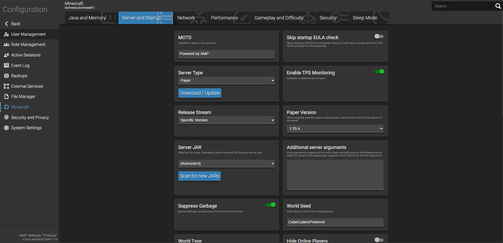This screenshot has width=503, height=243.
Task: Toggle Skip startup EULA check switch
Action: [379, 36]
